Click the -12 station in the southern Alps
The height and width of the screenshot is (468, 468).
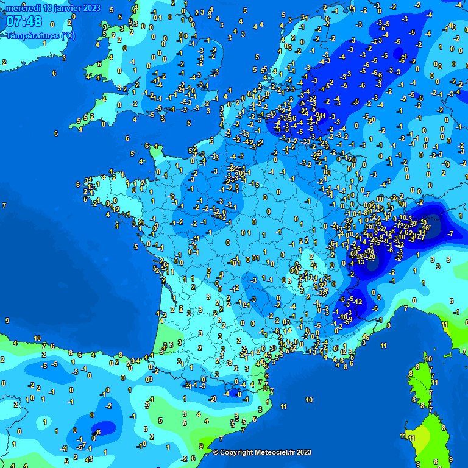[x=358, y=302]
